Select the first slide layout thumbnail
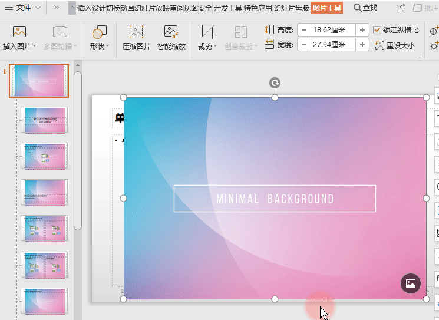Image resolution: width=439 pixels, height=320 pixels. tap(39, 81)
